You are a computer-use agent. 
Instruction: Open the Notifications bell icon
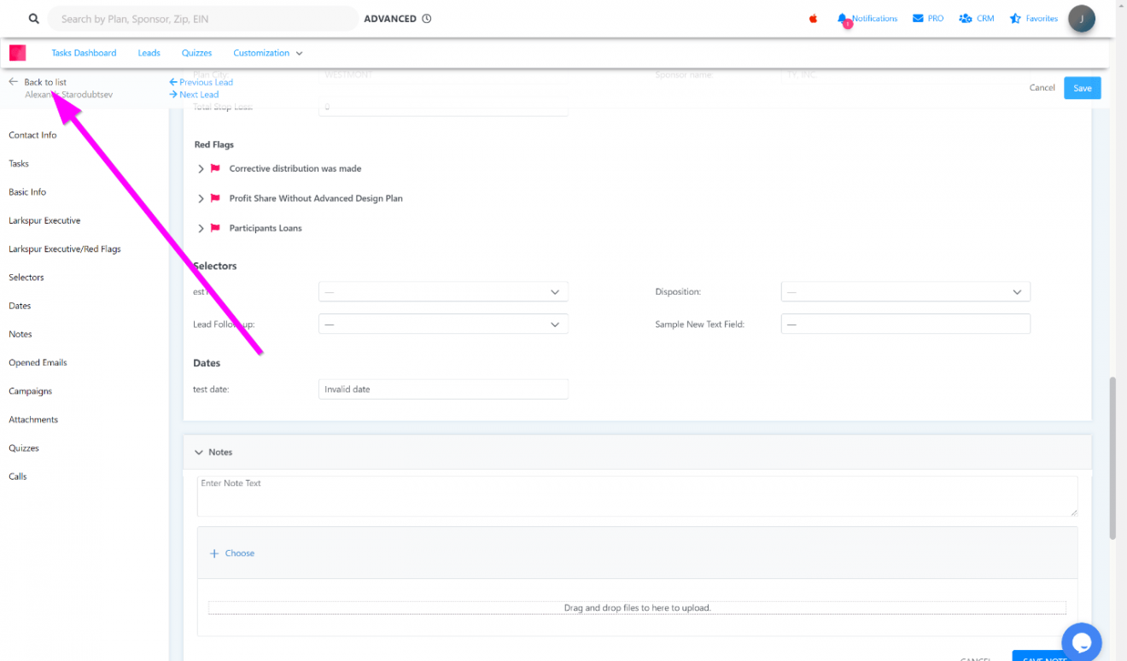(843, 19)
